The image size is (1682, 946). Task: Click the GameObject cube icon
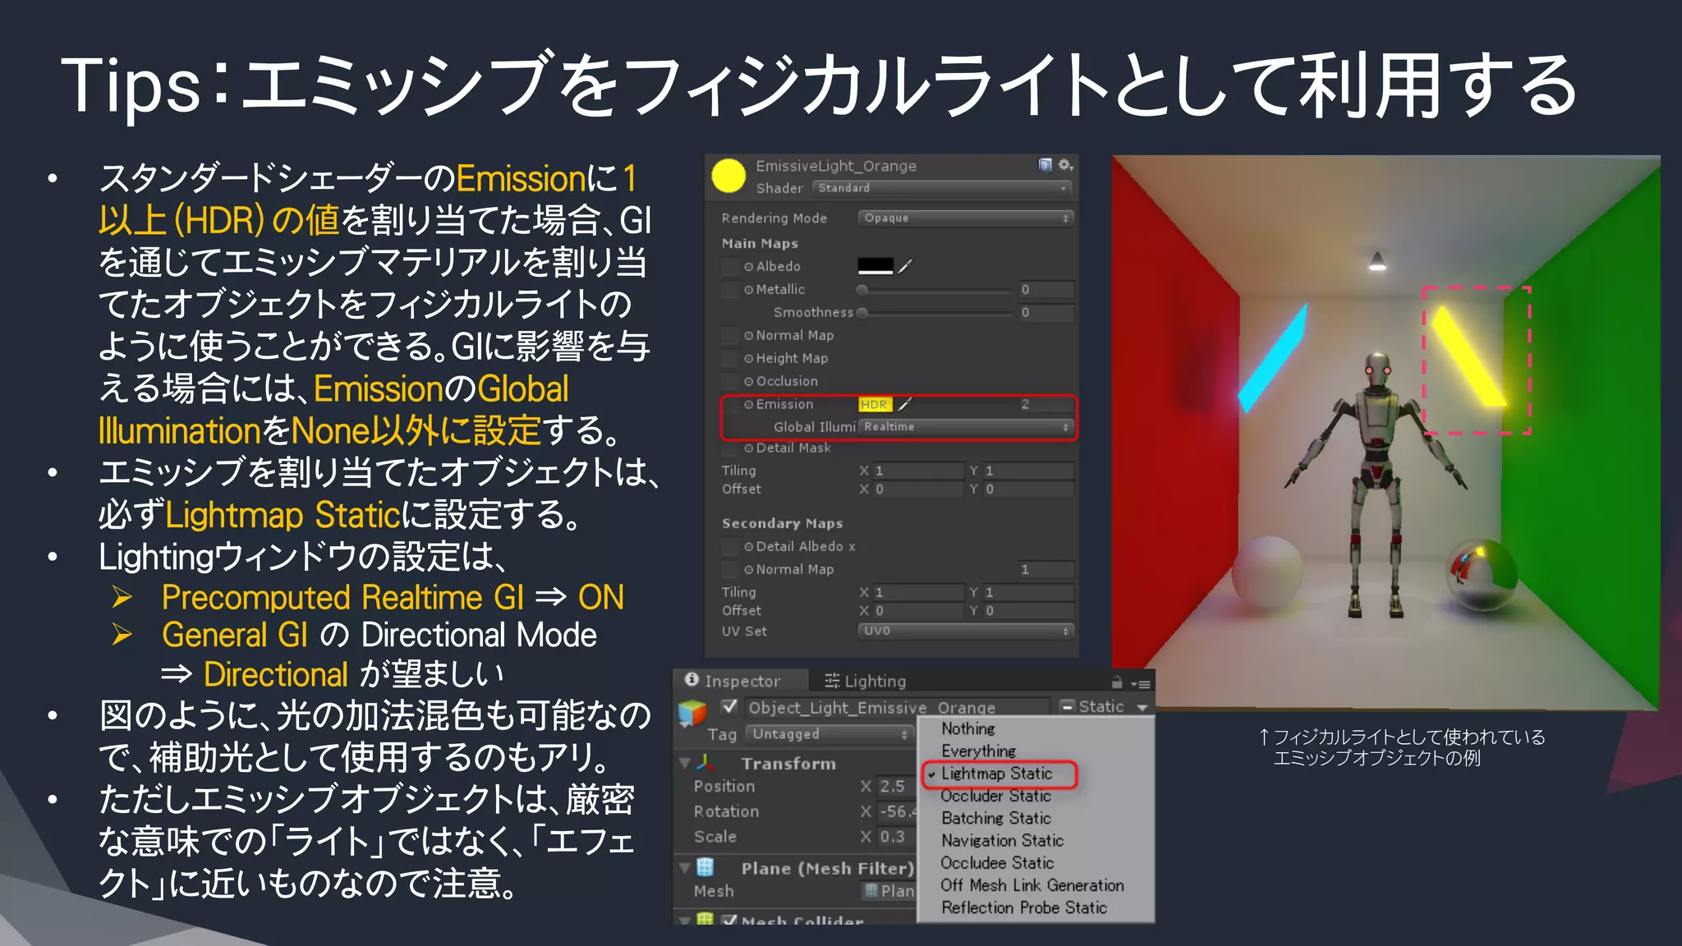692,712
